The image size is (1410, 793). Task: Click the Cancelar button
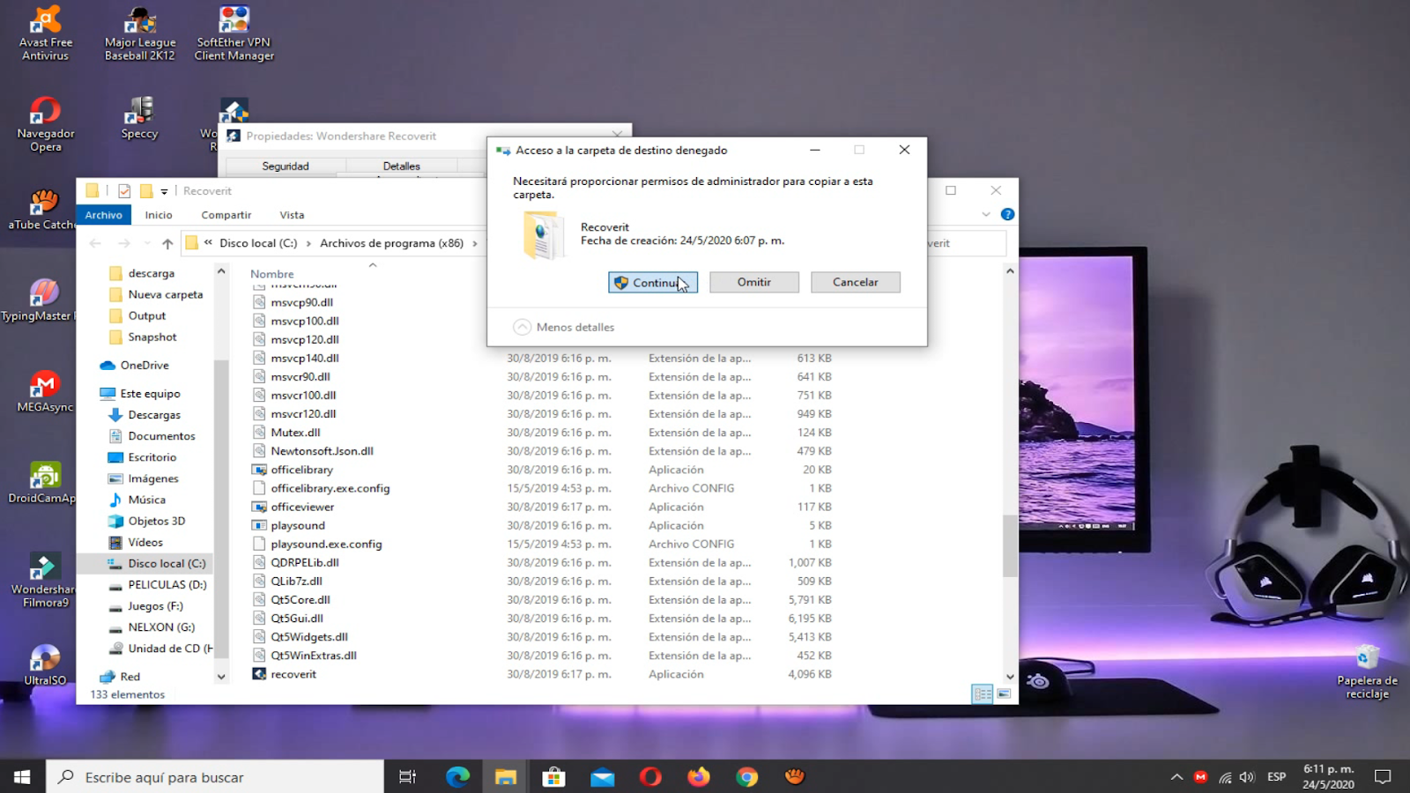click(856, 282)
